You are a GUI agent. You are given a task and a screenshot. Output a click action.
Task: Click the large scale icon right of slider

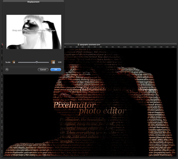point(53,62)
